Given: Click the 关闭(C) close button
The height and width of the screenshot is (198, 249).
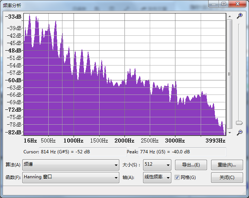Looking at the screenshot, I should (x=227, y=178).
